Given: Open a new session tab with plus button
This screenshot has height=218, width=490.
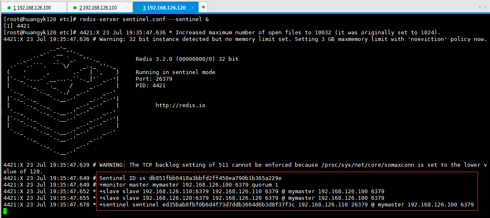Looking at the screenshot, I should (203, 7).
